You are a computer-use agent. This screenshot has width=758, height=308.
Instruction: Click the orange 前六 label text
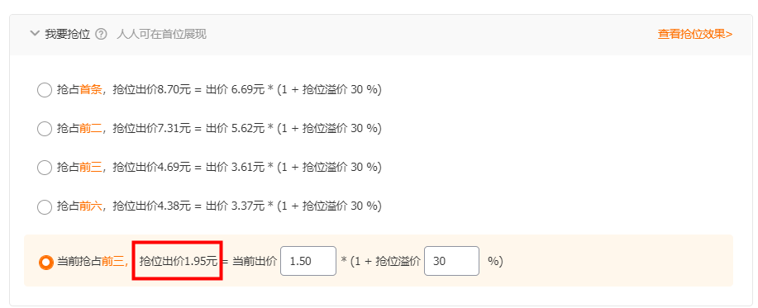click(91, 206)
